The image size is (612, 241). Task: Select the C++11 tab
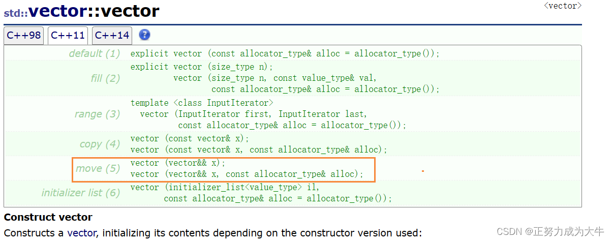click(x=68, y=36)
